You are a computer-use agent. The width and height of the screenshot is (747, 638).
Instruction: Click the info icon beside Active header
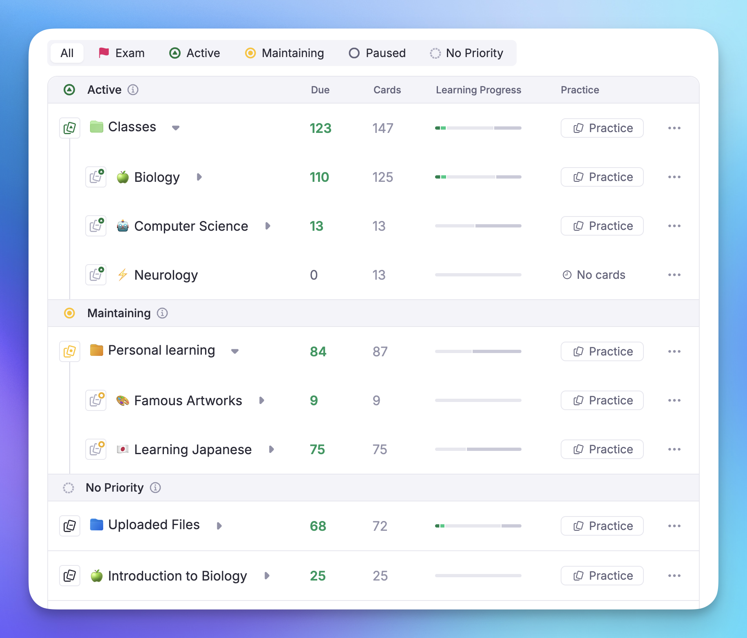click(x=133, y=90)
